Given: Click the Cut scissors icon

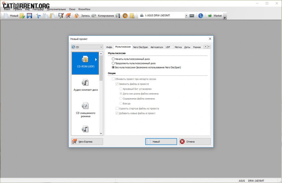Looking at the screenshot, I should (x=38, y=16).
